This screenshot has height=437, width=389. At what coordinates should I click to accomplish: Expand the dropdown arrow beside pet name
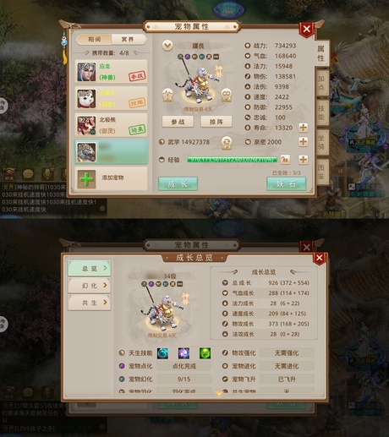[x=167, y=46]
